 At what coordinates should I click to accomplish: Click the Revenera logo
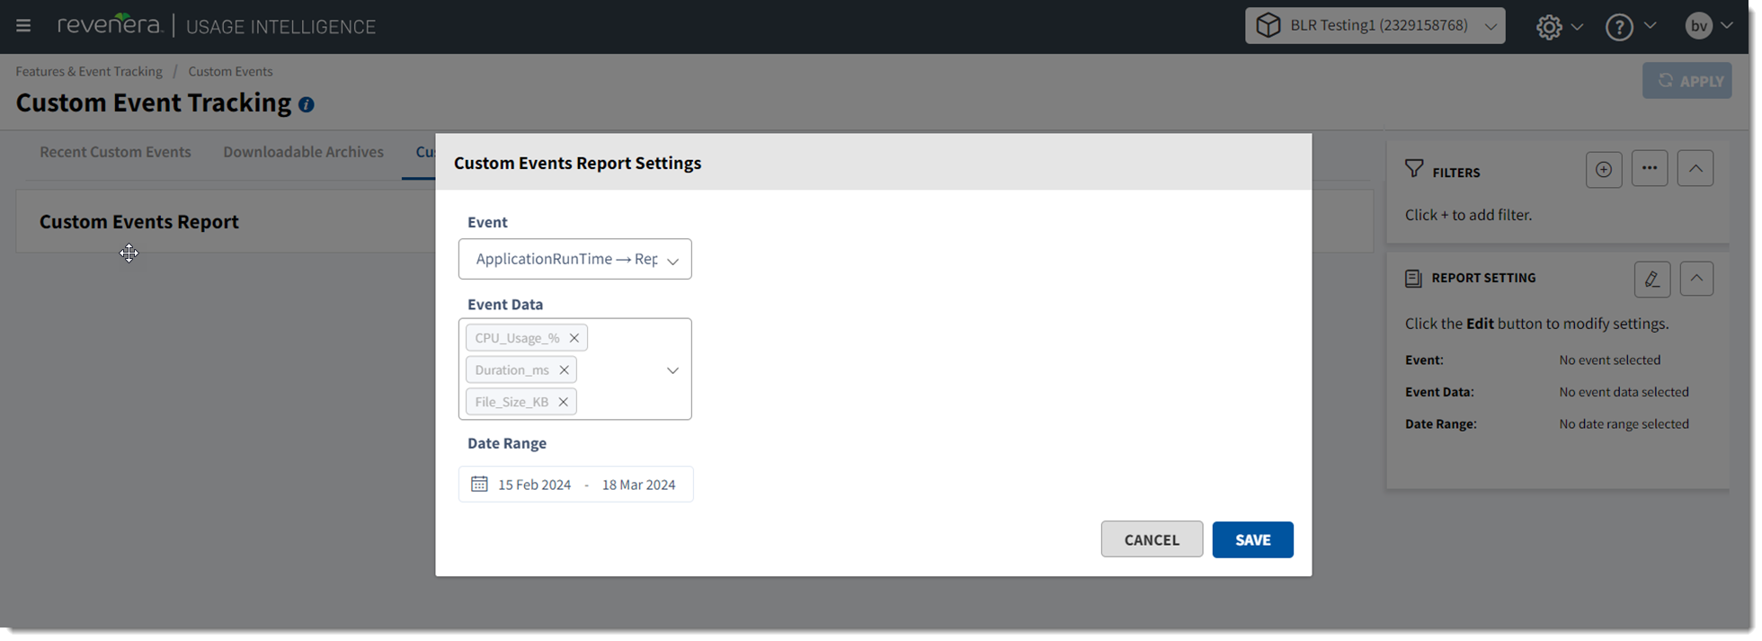tap(110, 25)
